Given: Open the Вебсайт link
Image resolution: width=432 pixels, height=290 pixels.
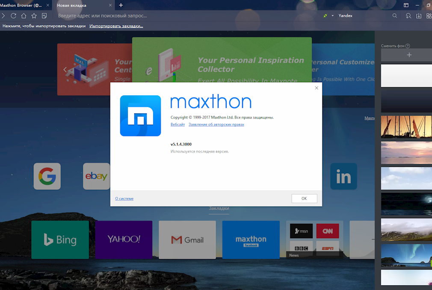Looking at the screenshot, I should click(x=178, y=124).
